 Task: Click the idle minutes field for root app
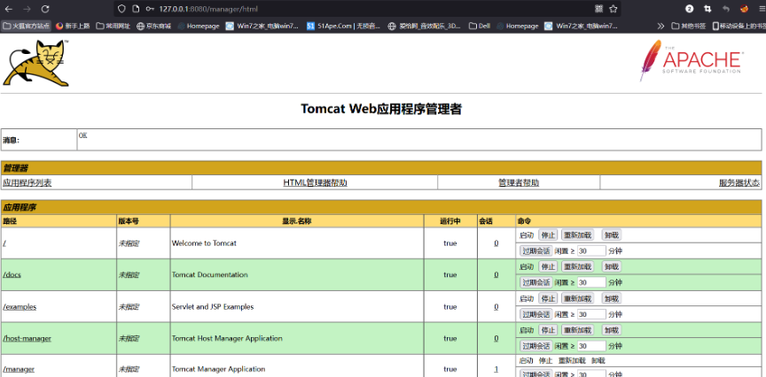[591, 250]
